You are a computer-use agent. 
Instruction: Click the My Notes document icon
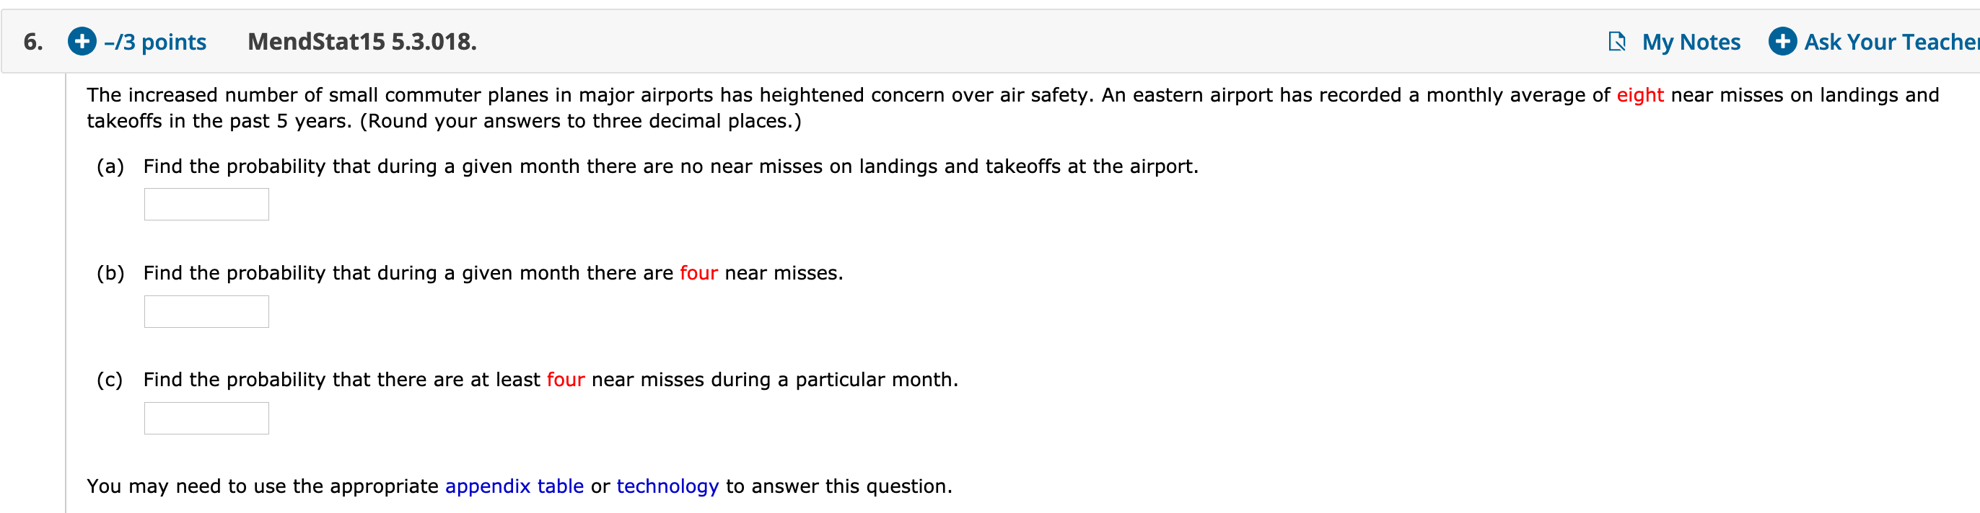coord(1616,42)
